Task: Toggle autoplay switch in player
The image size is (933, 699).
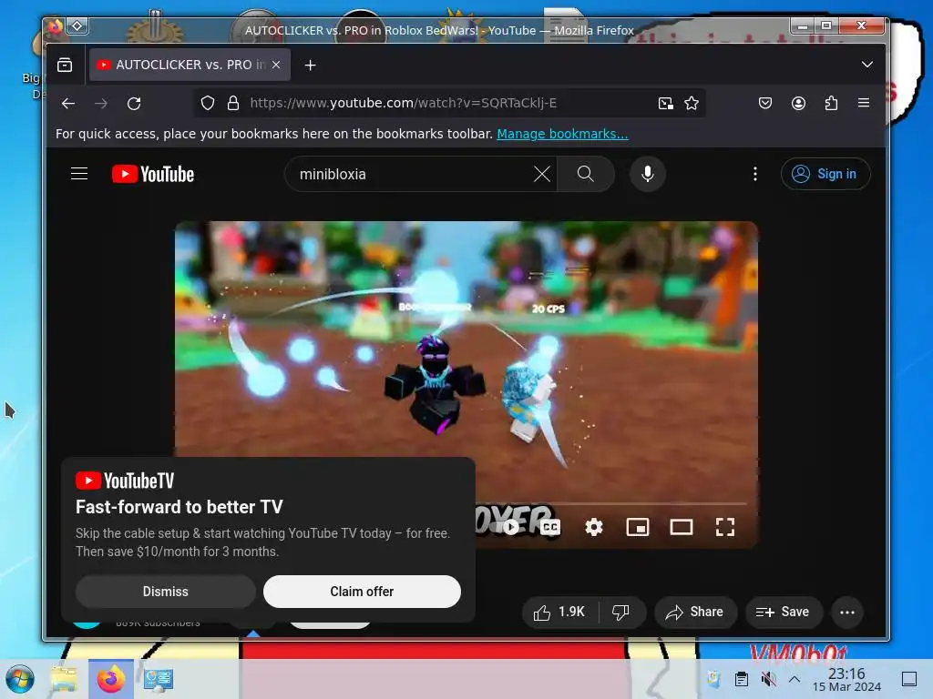Action: pyautogui.click(x=510, y=527)
